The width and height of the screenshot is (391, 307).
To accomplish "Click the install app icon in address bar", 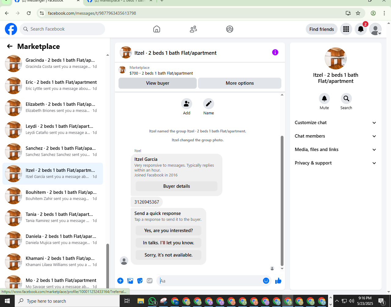I will tap(348, 13).
